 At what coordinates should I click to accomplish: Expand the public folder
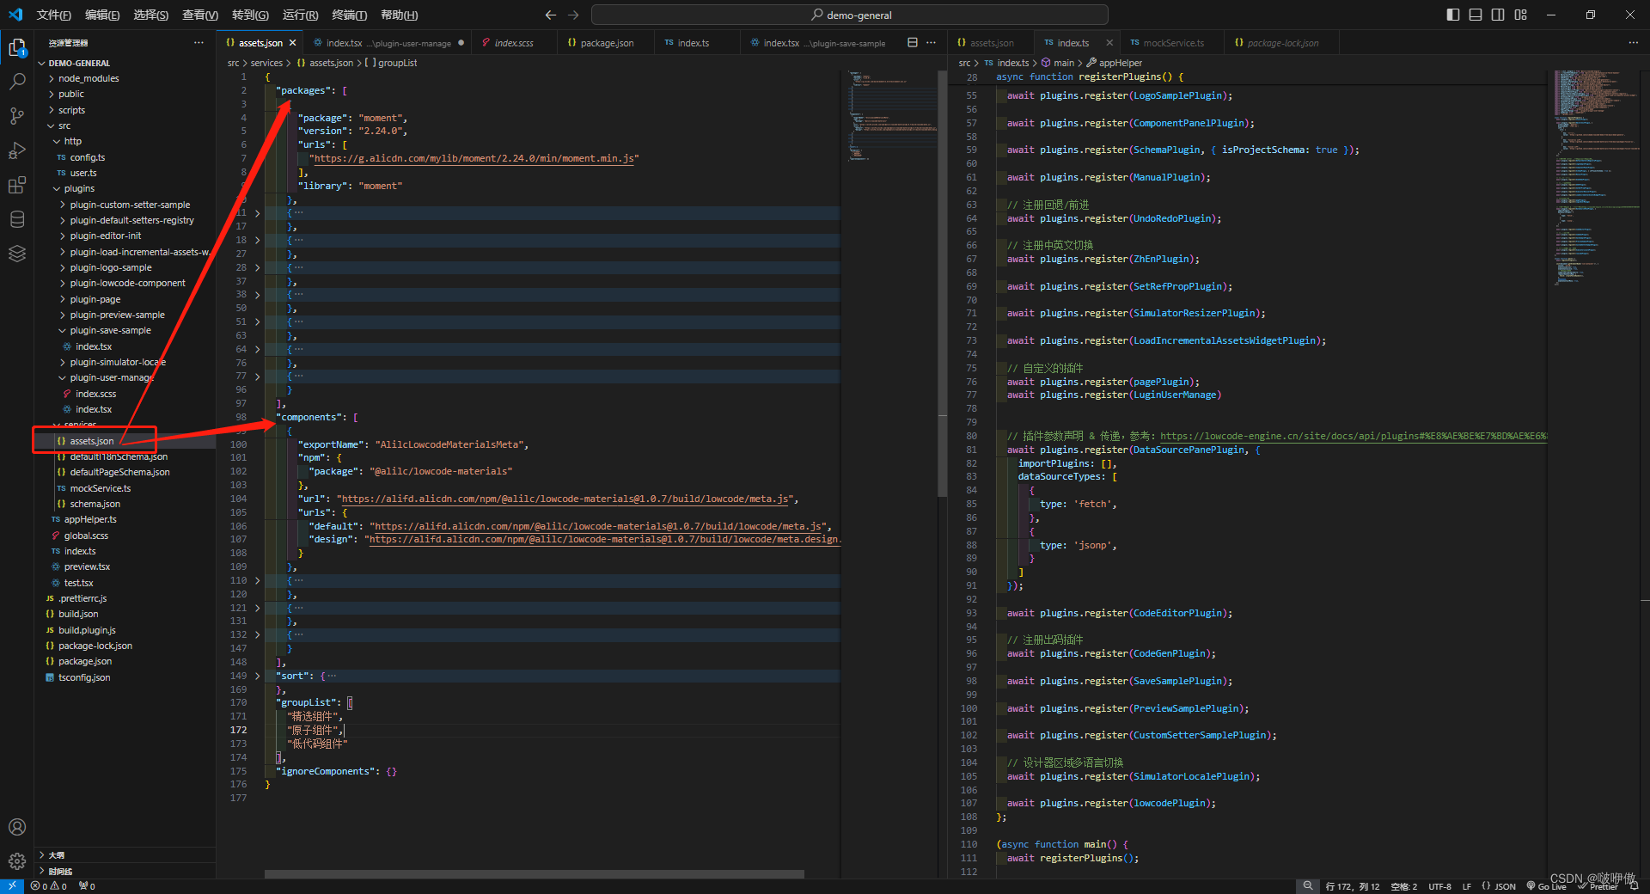point(71,94)
